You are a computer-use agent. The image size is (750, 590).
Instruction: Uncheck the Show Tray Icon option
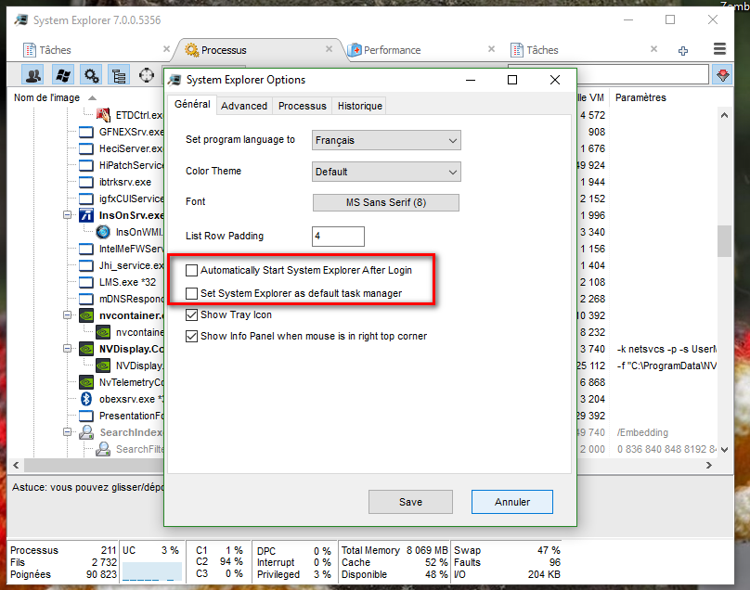tap(192, 314)
